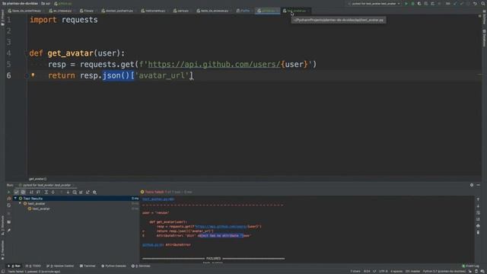
Task: Open Run panel settings gear
Action: pyautogui.click(x=472, y=185)
